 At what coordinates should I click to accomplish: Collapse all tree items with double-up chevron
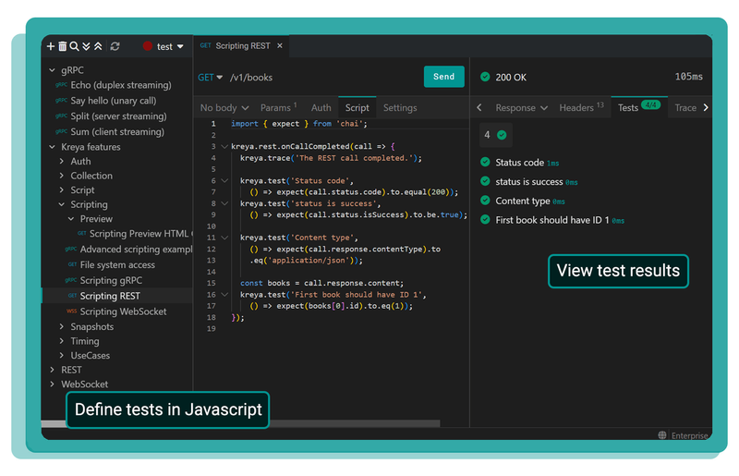98,46
